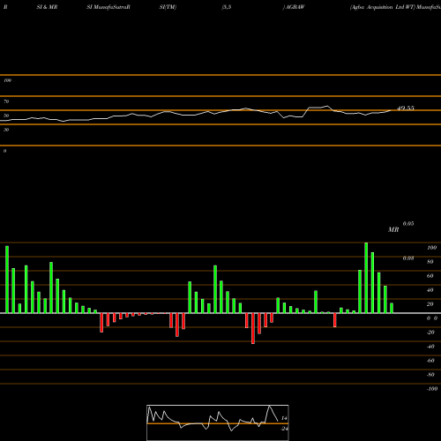441x441 pixels.
Task: Click the RSI 30 axis label
Action: (x=6, y=130)
